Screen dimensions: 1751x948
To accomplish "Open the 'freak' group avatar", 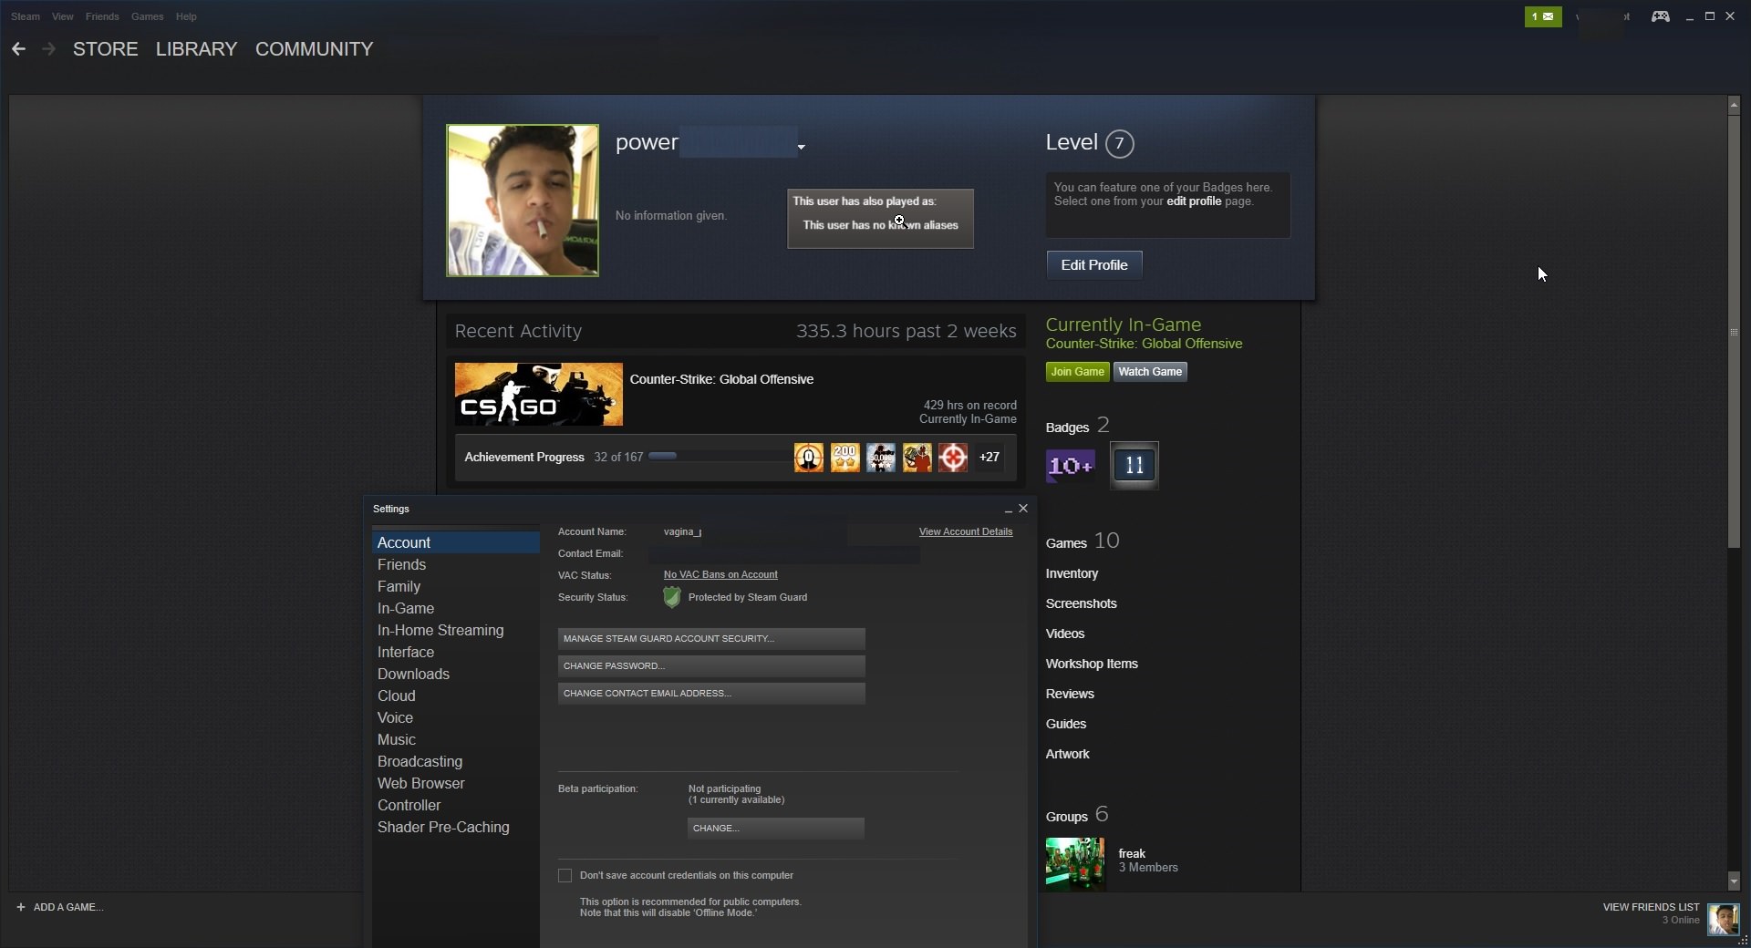I will pos(1075,864).
